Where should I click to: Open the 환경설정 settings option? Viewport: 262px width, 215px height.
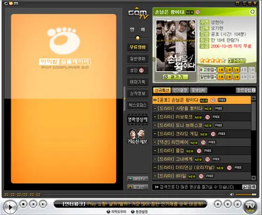[139, 212]
